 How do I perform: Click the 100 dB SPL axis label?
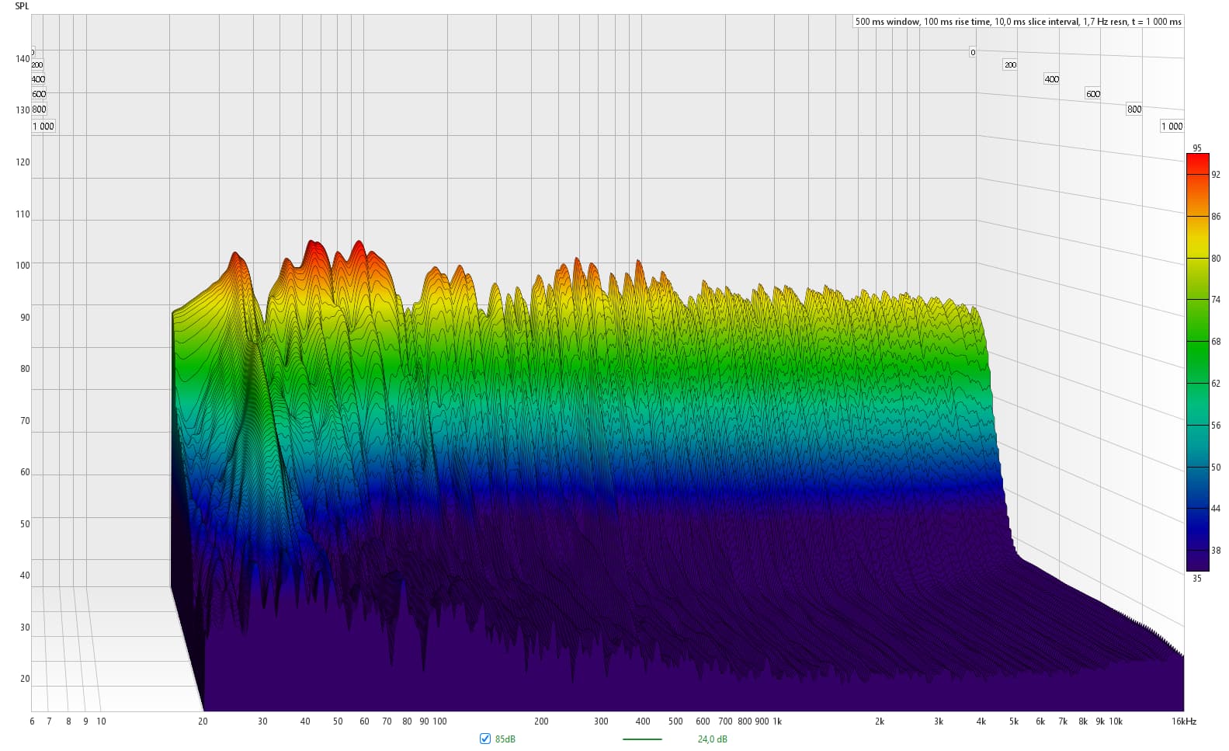(23, 266)
